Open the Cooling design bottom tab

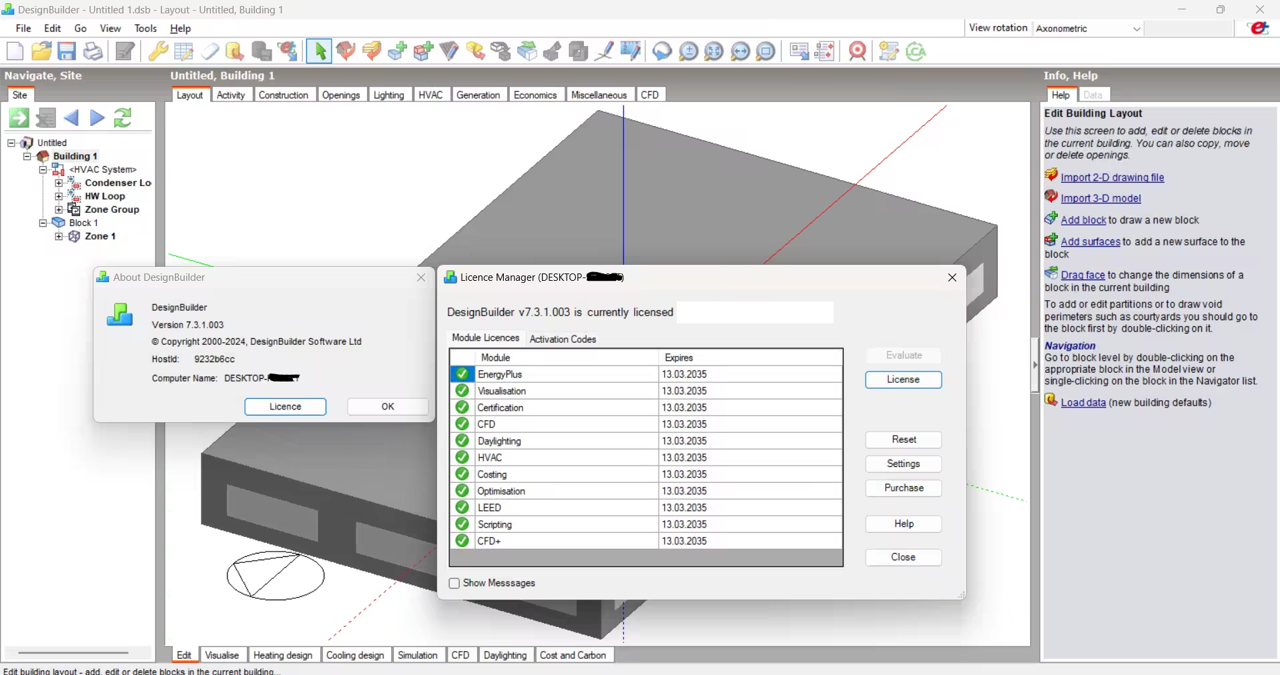point(355,655)
